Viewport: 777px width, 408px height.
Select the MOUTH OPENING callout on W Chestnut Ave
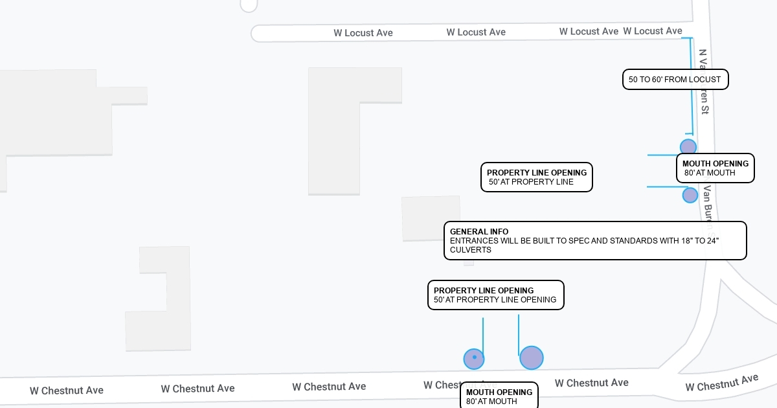[499, 396]
